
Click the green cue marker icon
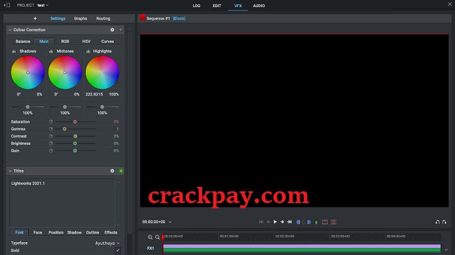[317, 223]
